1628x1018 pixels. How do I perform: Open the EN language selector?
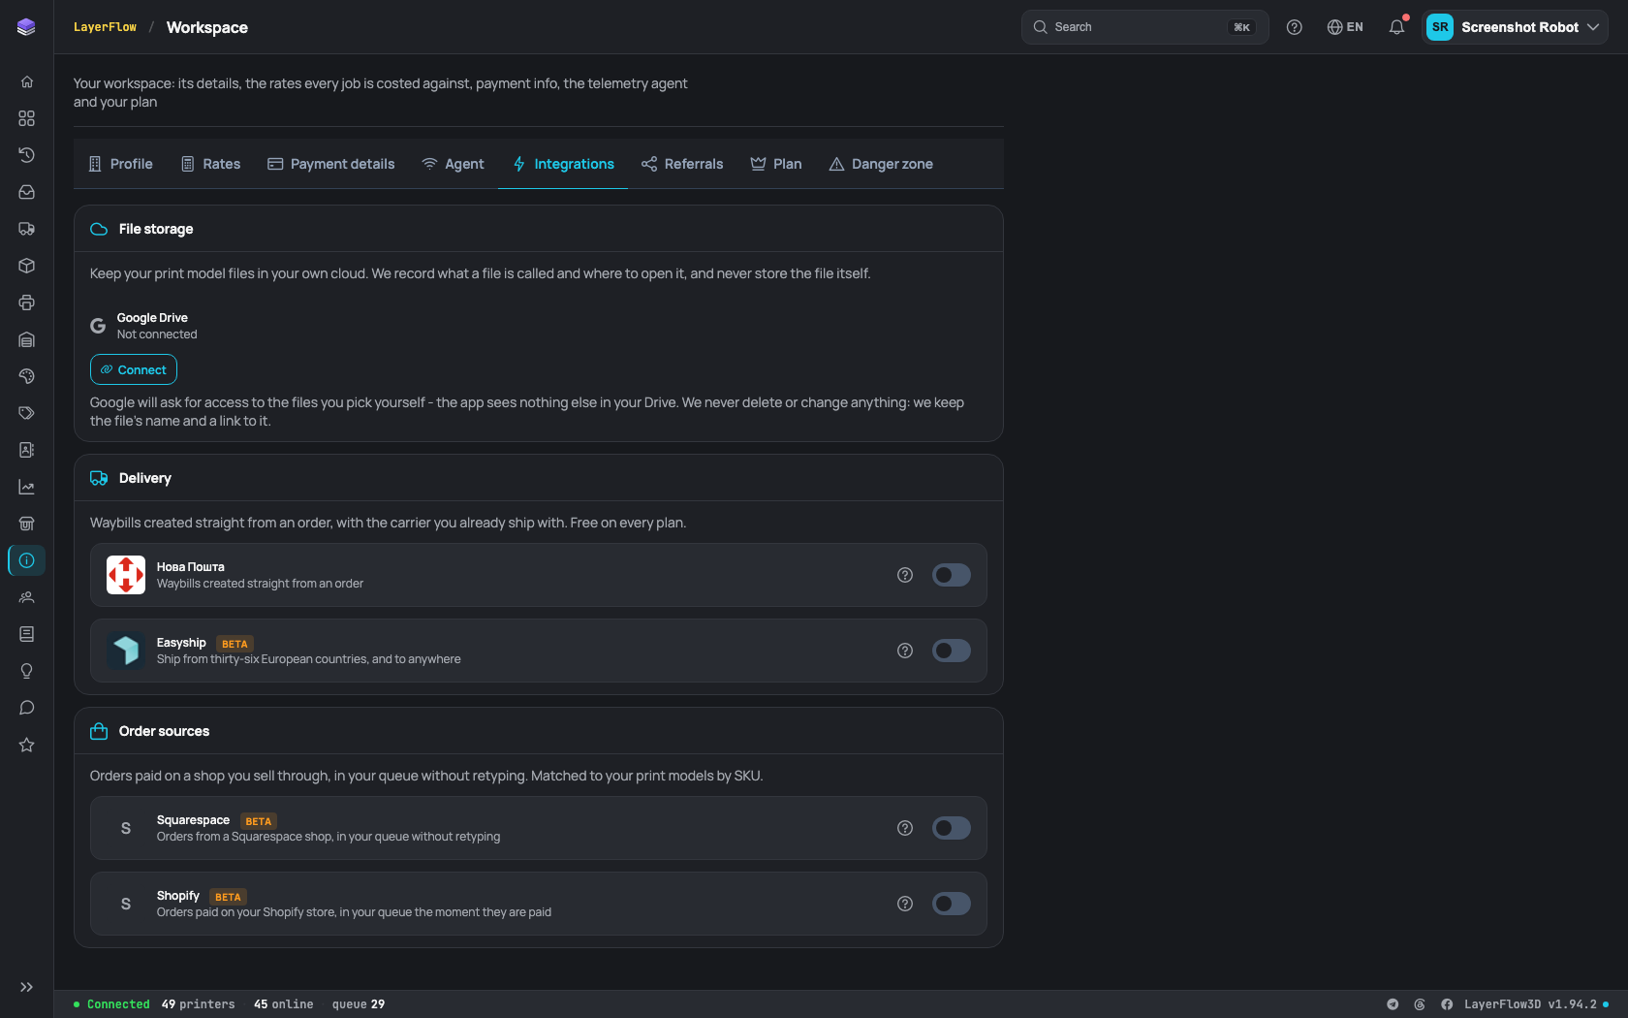coord(1345,27)
